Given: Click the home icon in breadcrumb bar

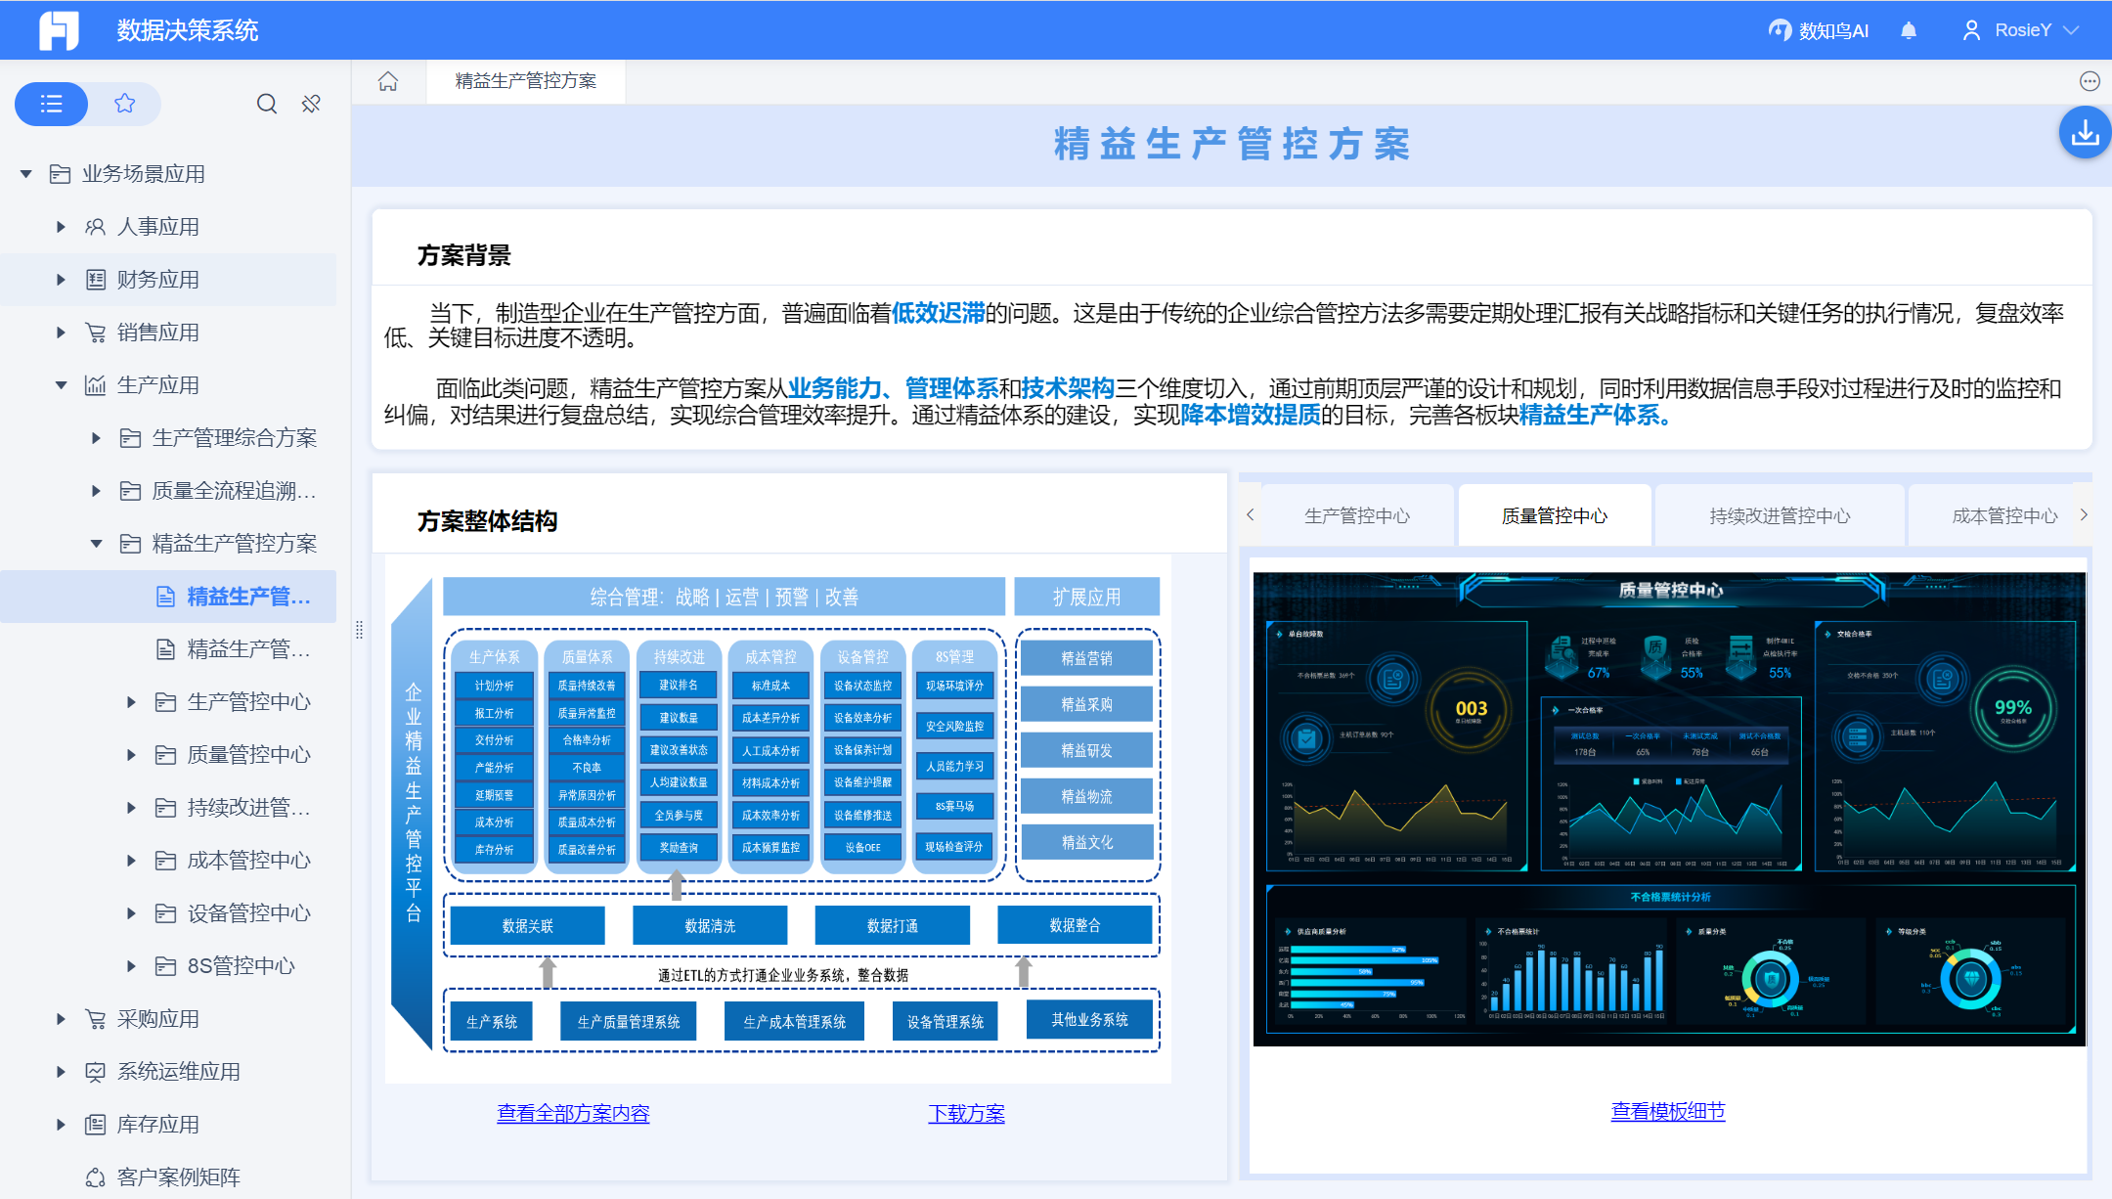Looking at the screenshot, I should point(388,81).
